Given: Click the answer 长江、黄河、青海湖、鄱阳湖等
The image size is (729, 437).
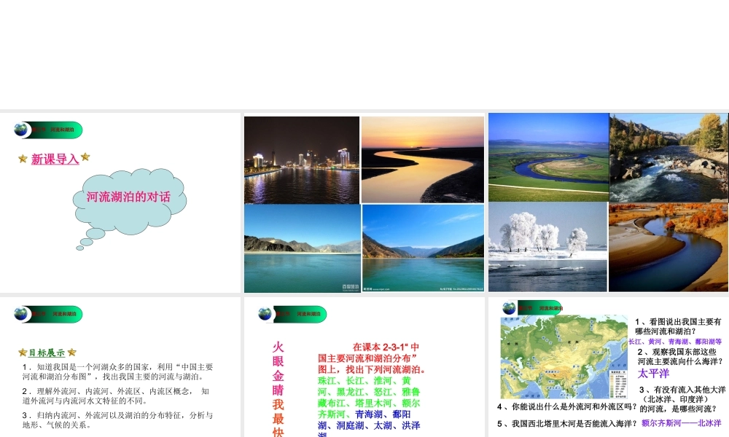Looking at the screenshot, I should tap(675, 342).
